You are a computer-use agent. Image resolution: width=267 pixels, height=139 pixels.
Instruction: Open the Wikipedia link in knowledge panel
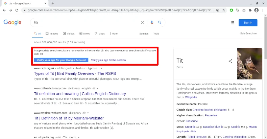click(x=191, y=97)
